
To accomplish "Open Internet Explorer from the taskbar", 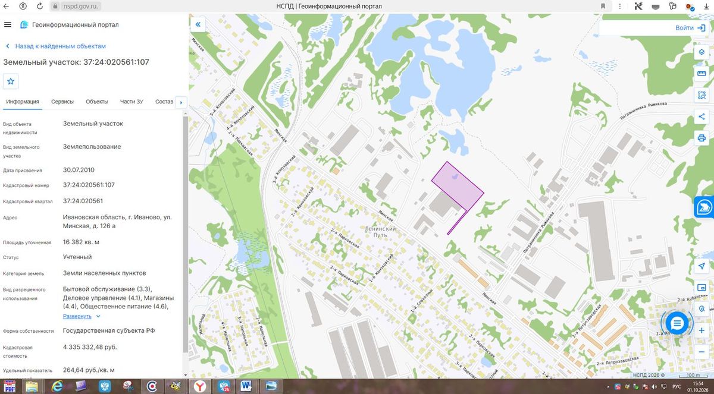I will [x=57, y=386].
